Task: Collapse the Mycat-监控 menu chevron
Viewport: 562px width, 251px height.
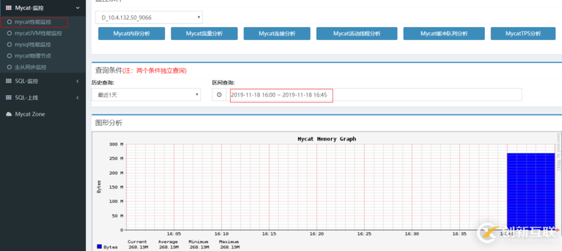Action: 78,8
